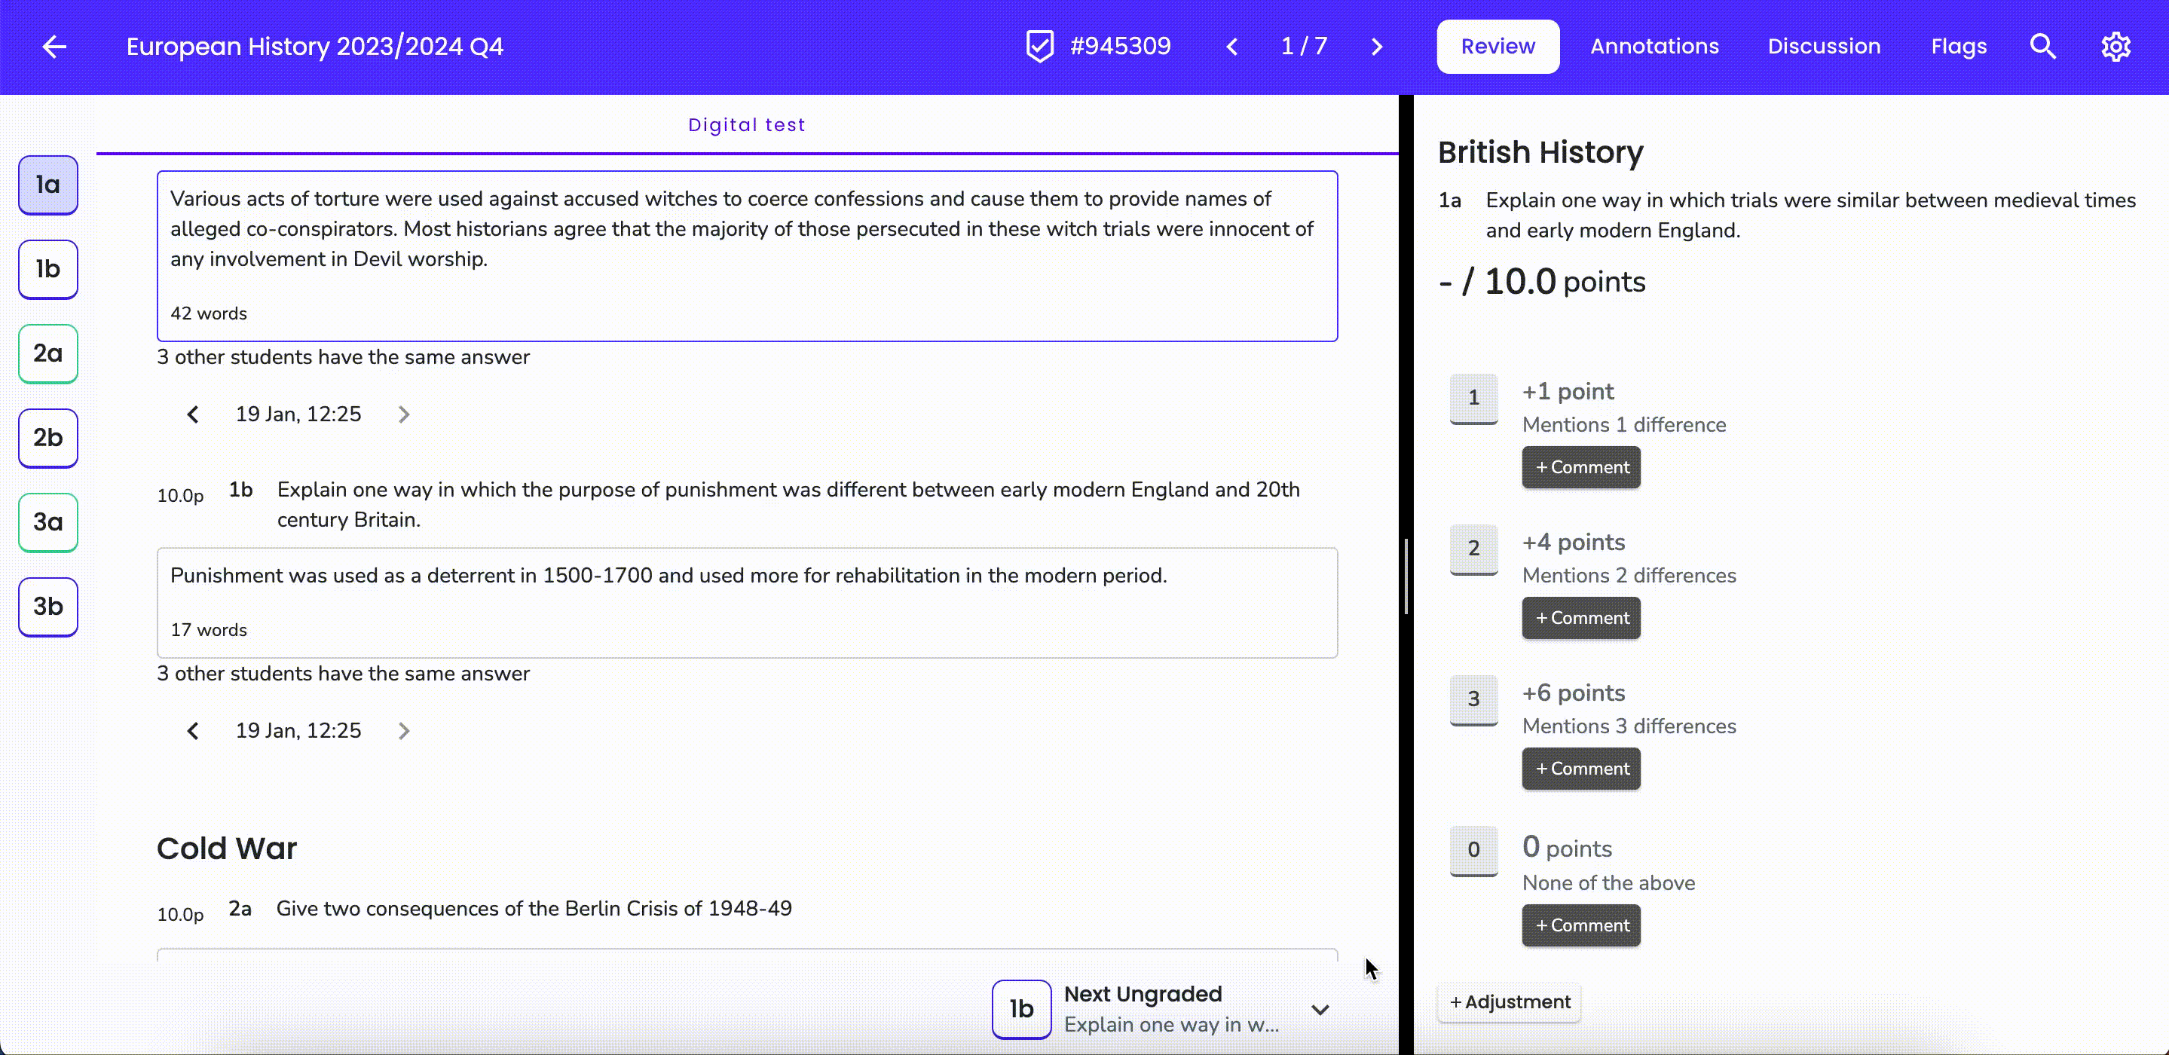2169x1055 pixels.
Task: Add comment to Mentions 1 difference criterion
Action: (x=1581, y=467)
